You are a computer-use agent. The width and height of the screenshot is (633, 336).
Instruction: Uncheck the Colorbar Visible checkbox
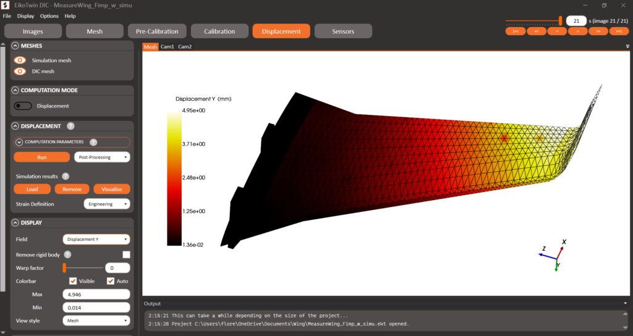coord(73,281)
